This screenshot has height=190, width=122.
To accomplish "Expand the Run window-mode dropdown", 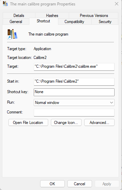I will pos(74,103).
